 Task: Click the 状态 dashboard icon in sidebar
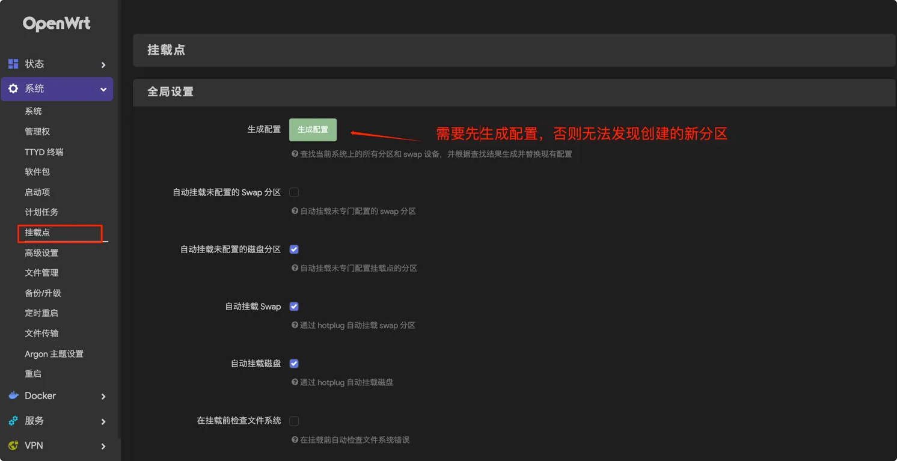(x=13, y=64)
